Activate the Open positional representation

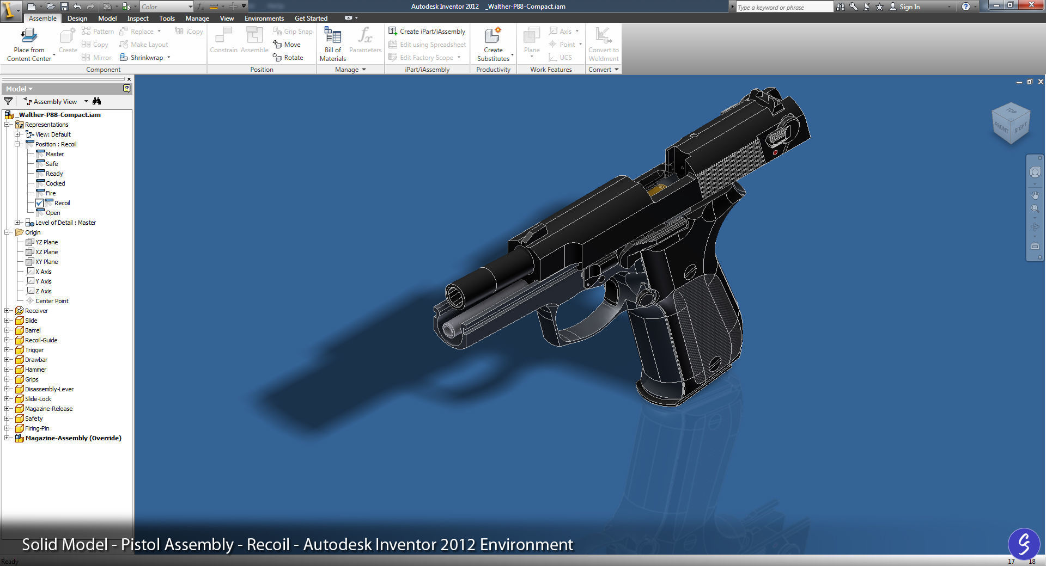(53, 213)
